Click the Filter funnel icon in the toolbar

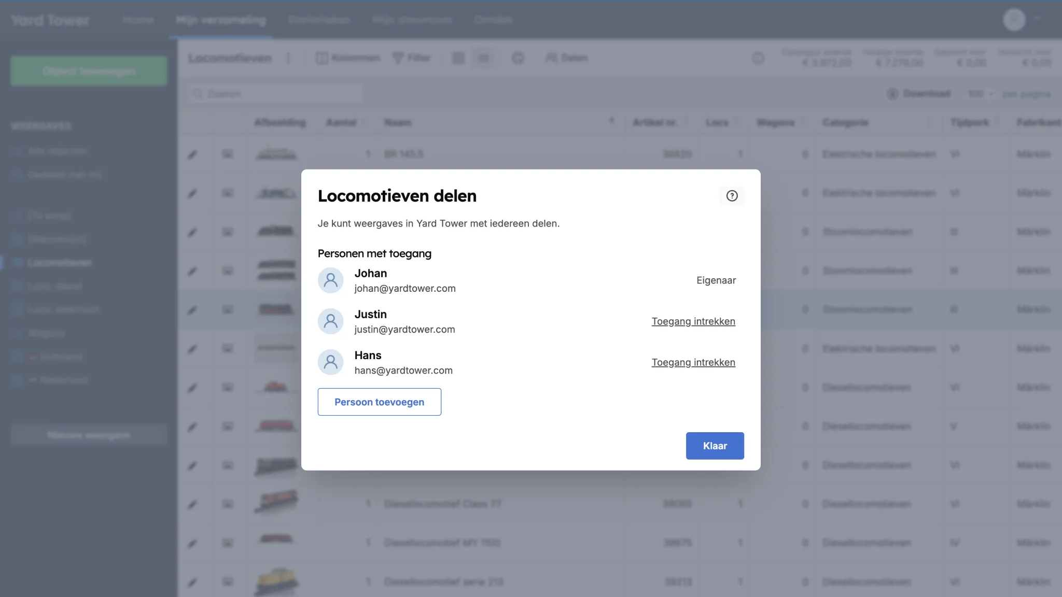[x=398, y=58]
